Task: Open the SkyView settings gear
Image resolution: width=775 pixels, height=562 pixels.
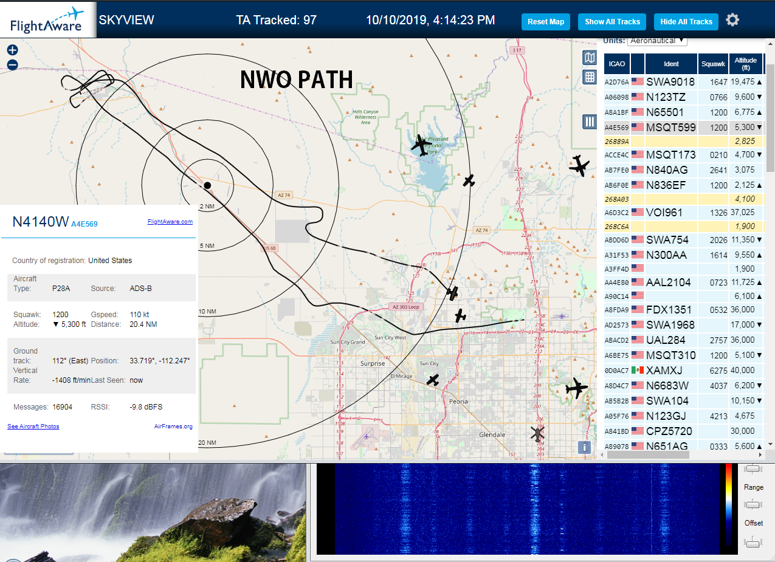Action: (x=732, y=20)
